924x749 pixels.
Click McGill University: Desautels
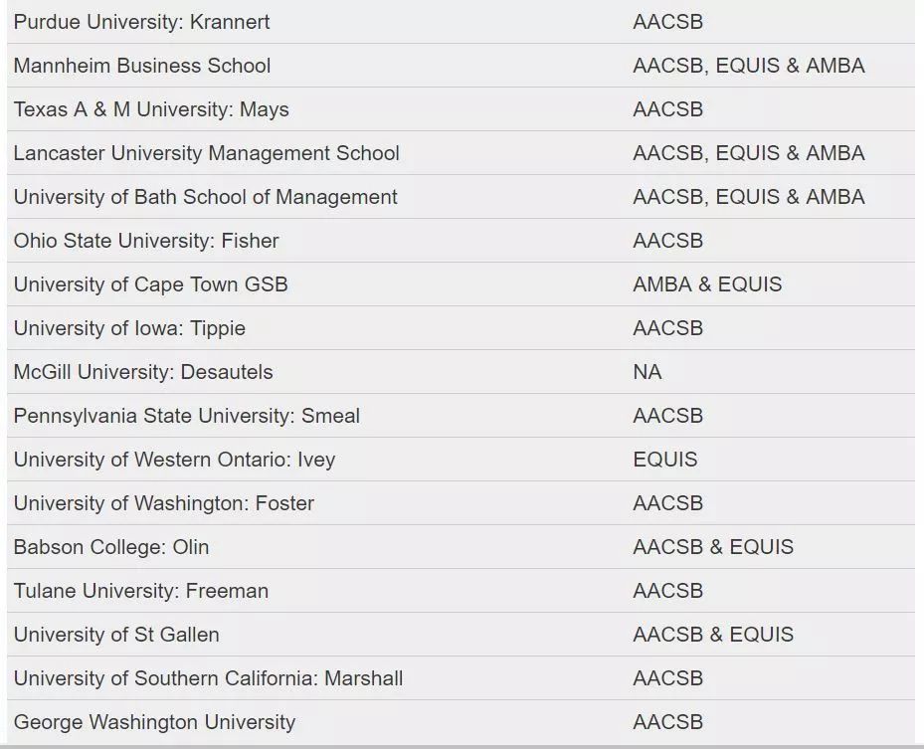143,372
